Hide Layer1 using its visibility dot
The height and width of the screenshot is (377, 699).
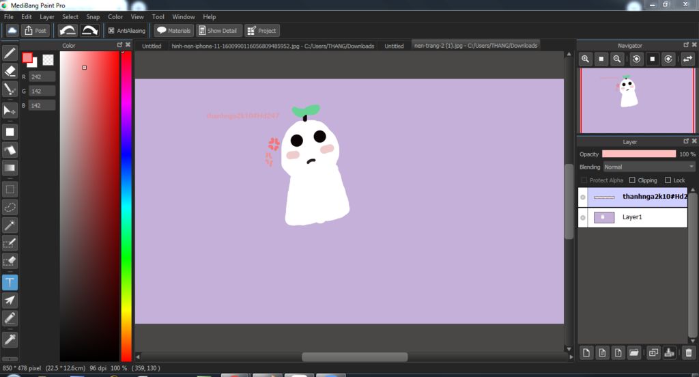582,218
